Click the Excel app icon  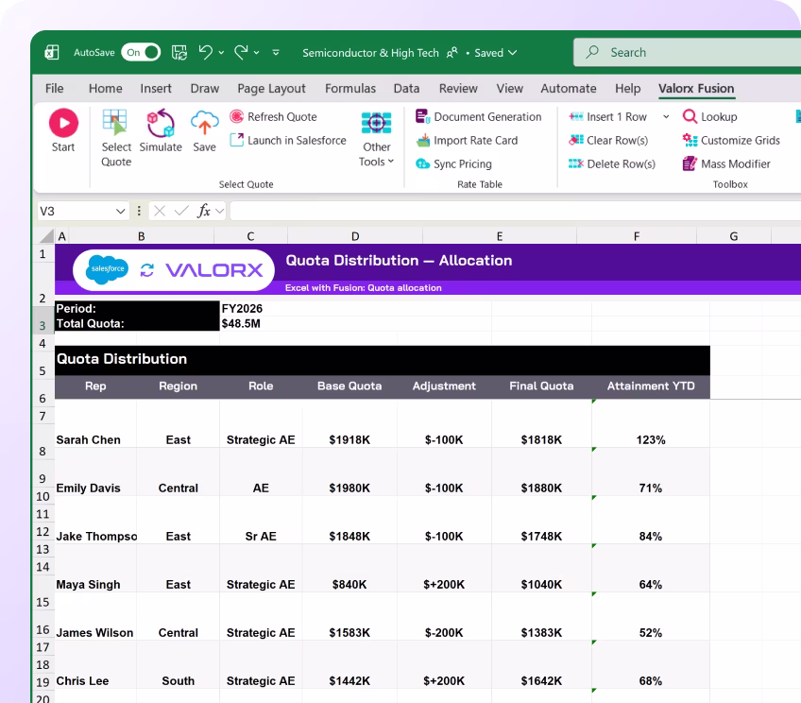click(52, 52)
